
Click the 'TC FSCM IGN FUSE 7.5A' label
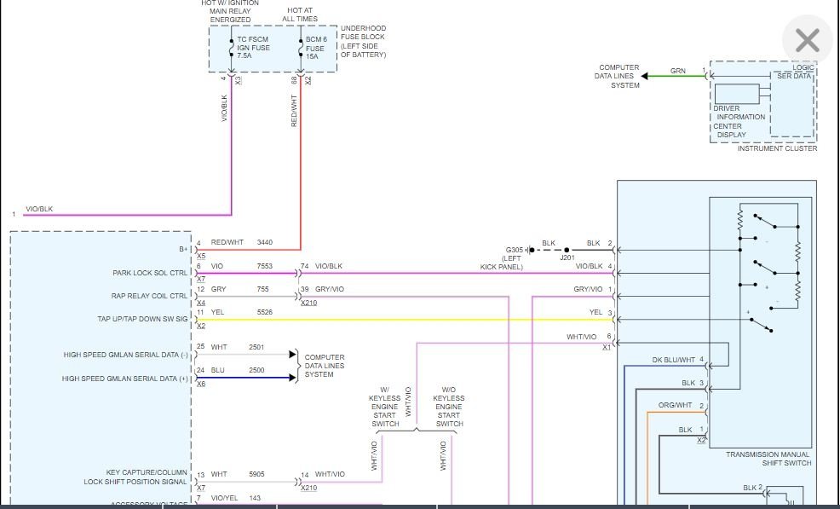coord(253,47)
